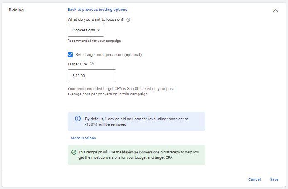The width and height of the screenshot is (288, 189).
Task: Go back to previous bidding options
Action: click(98, 10)
